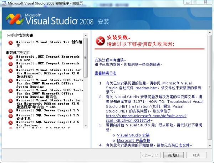Click error icon for 版运行库)语言包 - CHS
214x163 pixels.
tap(10, 101)
